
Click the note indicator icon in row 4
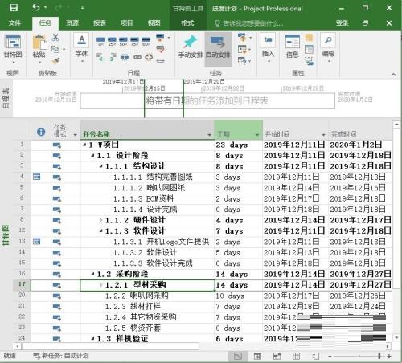[37, 177]
